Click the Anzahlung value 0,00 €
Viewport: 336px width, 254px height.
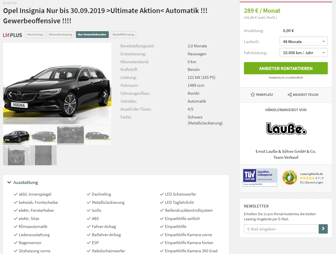[x=288, y=31]
